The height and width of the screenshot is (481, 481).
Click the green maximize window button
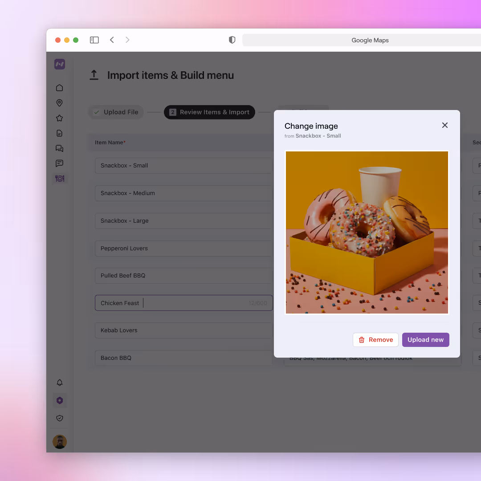pos(76,40)
